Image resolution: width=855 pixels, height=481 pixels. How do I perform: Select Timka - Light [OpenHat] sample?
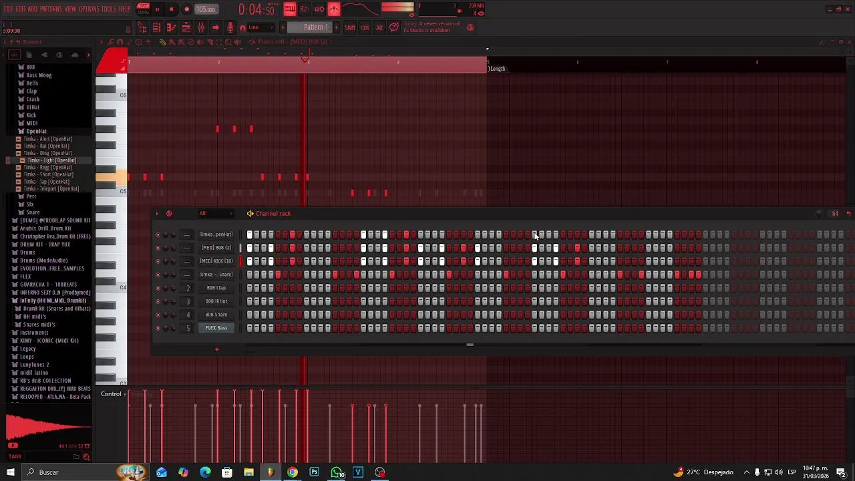click(51, 160)
